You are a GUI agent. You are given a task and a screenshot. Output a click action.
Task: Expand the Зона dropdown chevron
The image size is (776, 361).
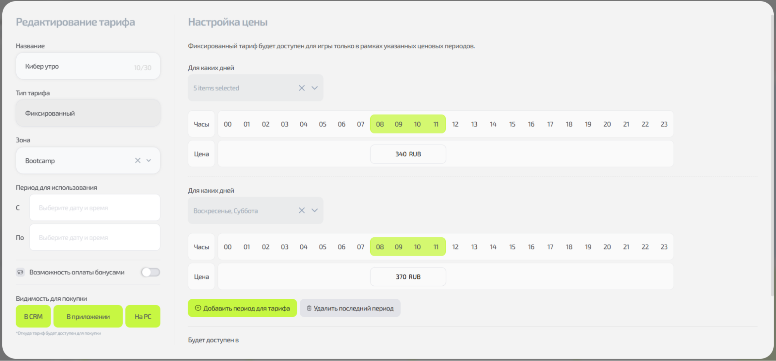(x=149, y=160)
